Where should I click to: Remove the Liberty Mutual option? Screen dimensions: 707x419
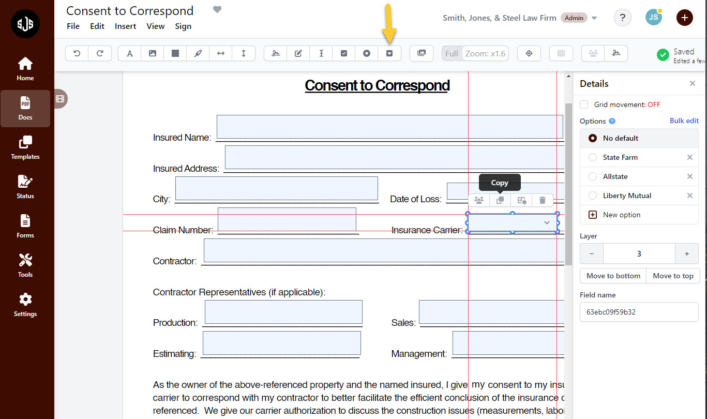(689, 196)
